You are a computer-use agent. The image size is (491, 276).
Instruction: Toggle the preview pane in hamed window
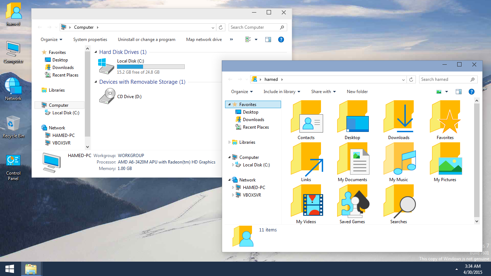point(458,92)
